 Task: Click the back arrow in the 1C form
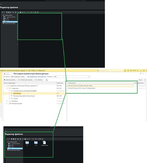(x=5, y=74)
